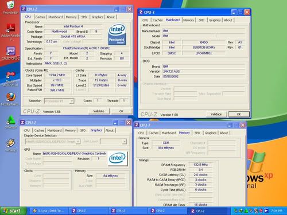Open the Display Device Selection dropdown
This screenshot has width=287, height=215.
(x=52, y=142)
